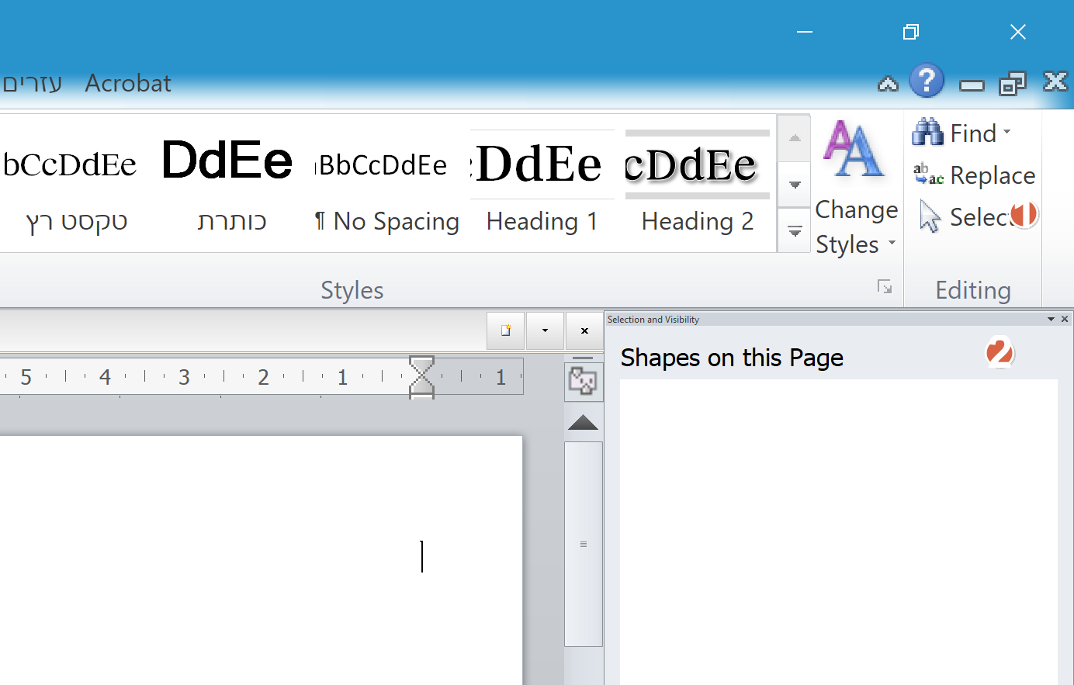Open Microsoft Word Help question mark icon

coord(927,81)
